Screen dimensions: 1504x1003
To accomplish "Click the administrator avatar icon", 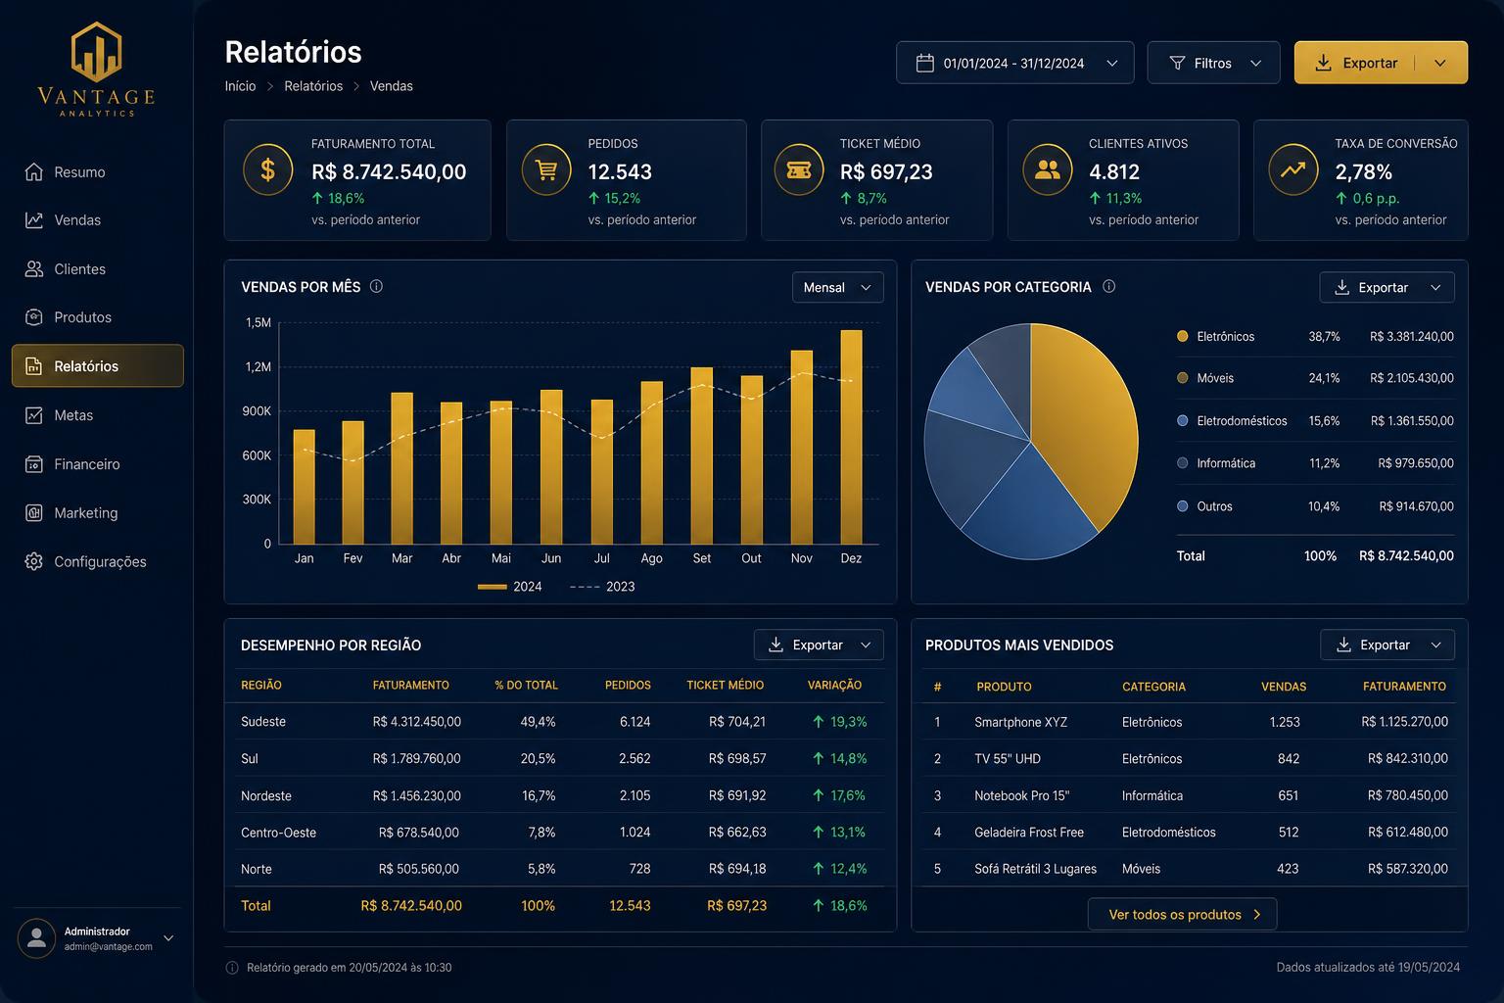I will click(36, 938).
